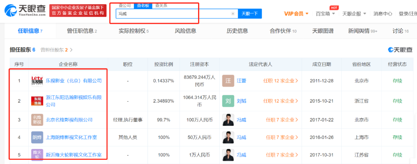Click the 汪蕾 legal representative name
This screenshot has width=417, height=164.
pyautogui.click(x=241, y=81)
